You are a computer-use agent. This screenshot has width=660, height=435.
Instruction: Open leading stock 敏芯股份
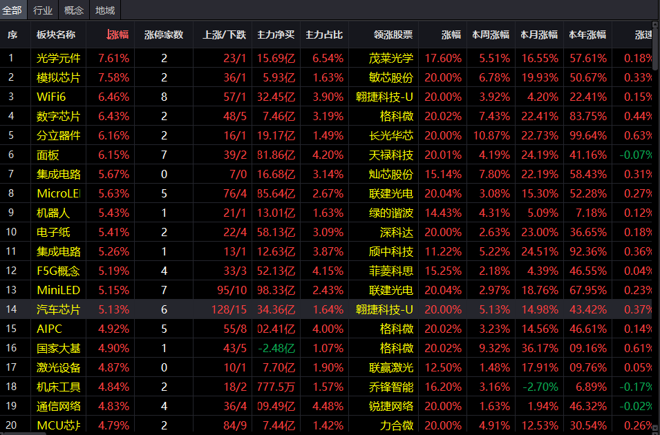[x=391, y=77]
